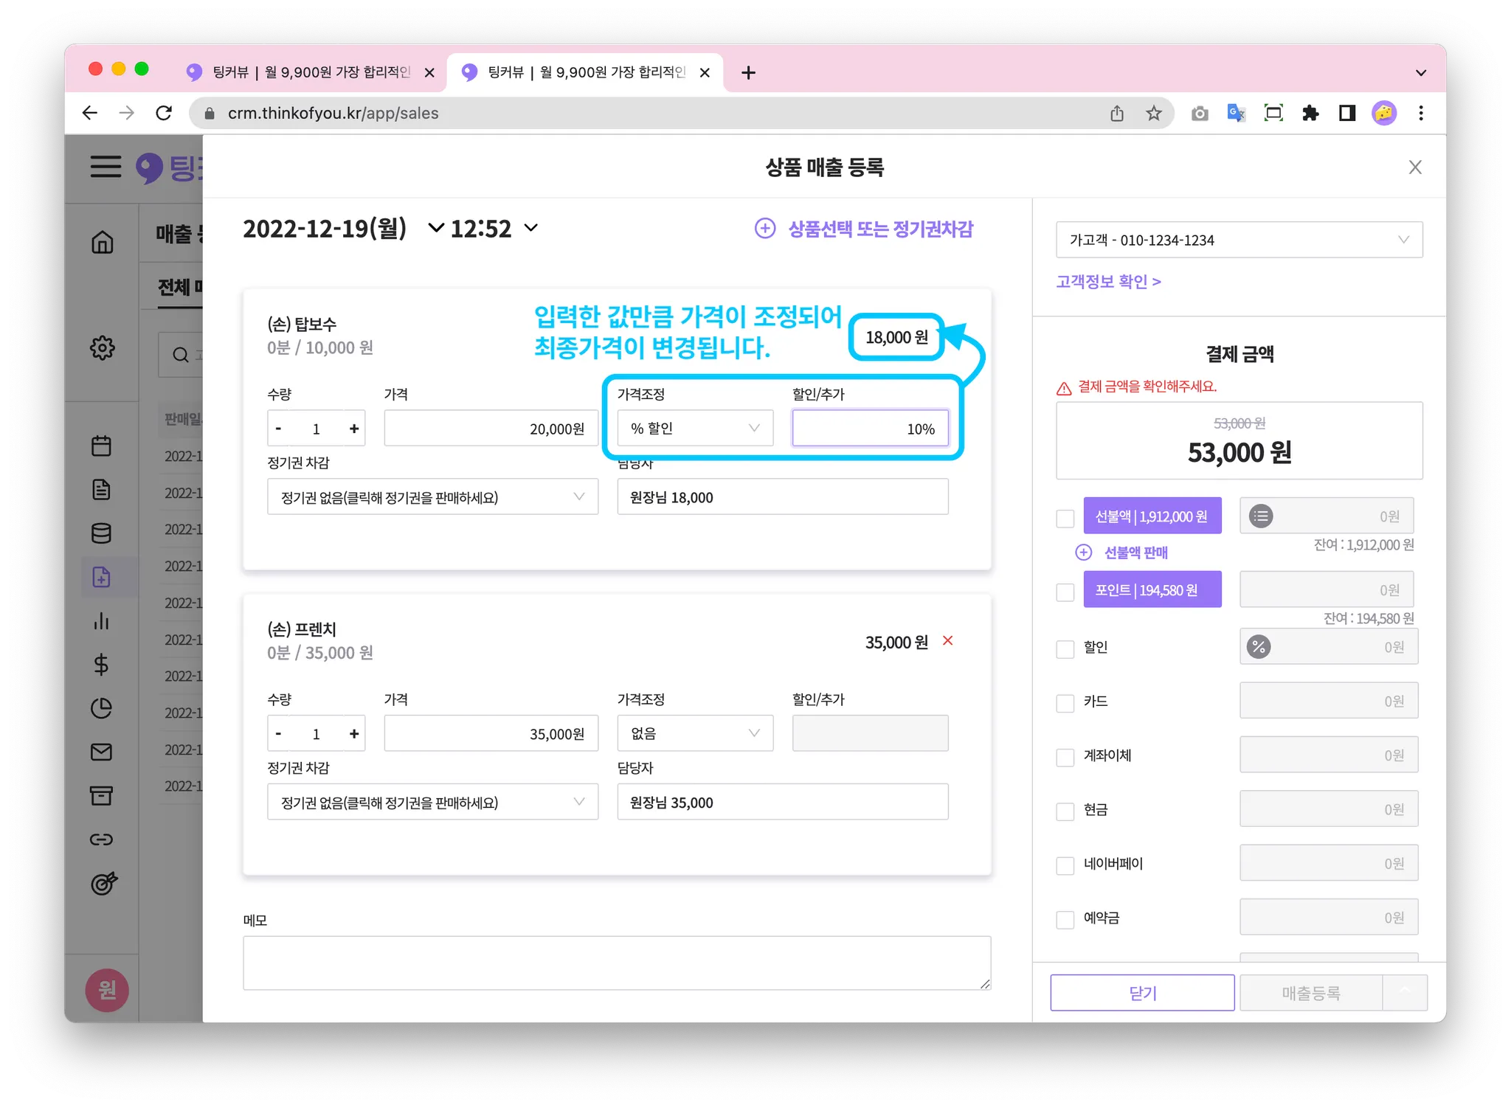Click the percent icon in 할인 field
The height and width of the screenshot is (1108, 1511).
tap(1259, 647)
